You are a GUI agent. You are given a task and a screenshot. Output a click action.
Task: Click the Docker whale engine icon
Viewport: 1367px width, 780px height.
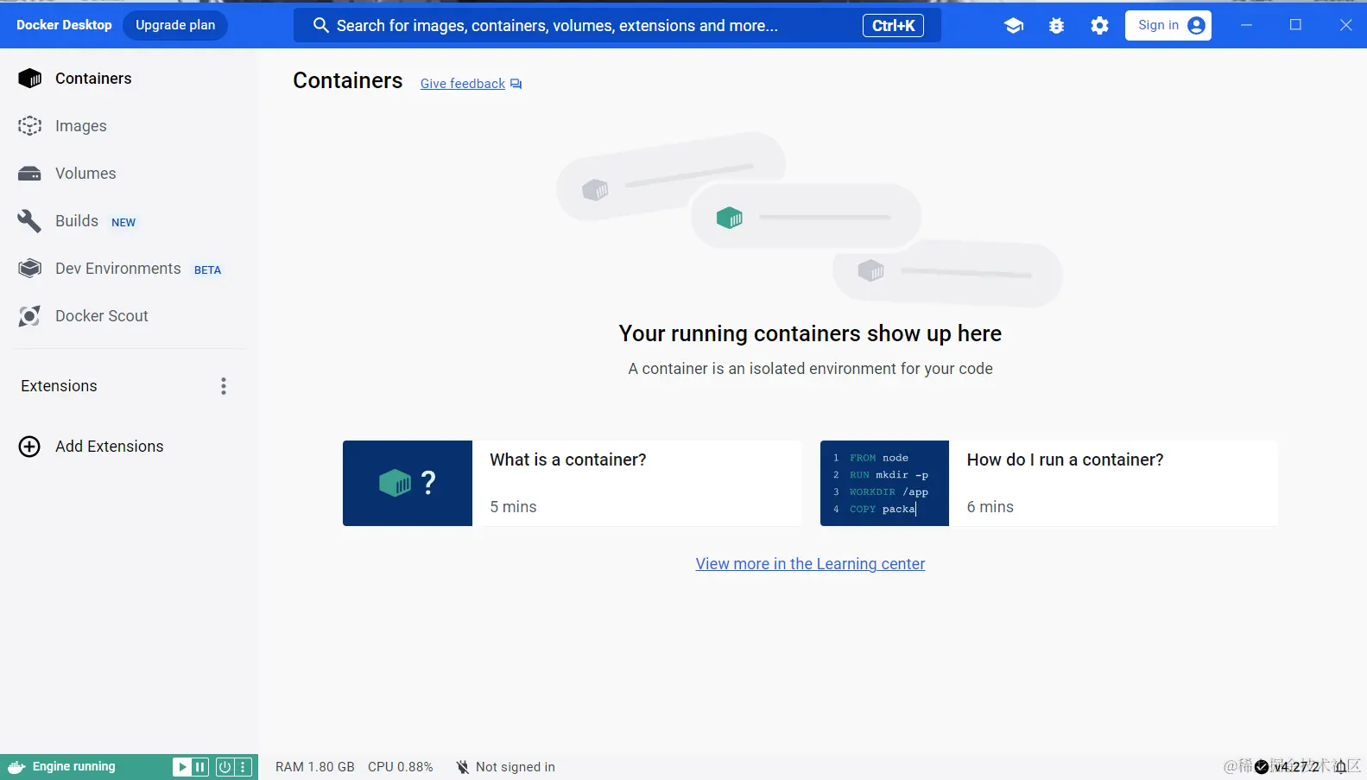[x=16, y=767]
